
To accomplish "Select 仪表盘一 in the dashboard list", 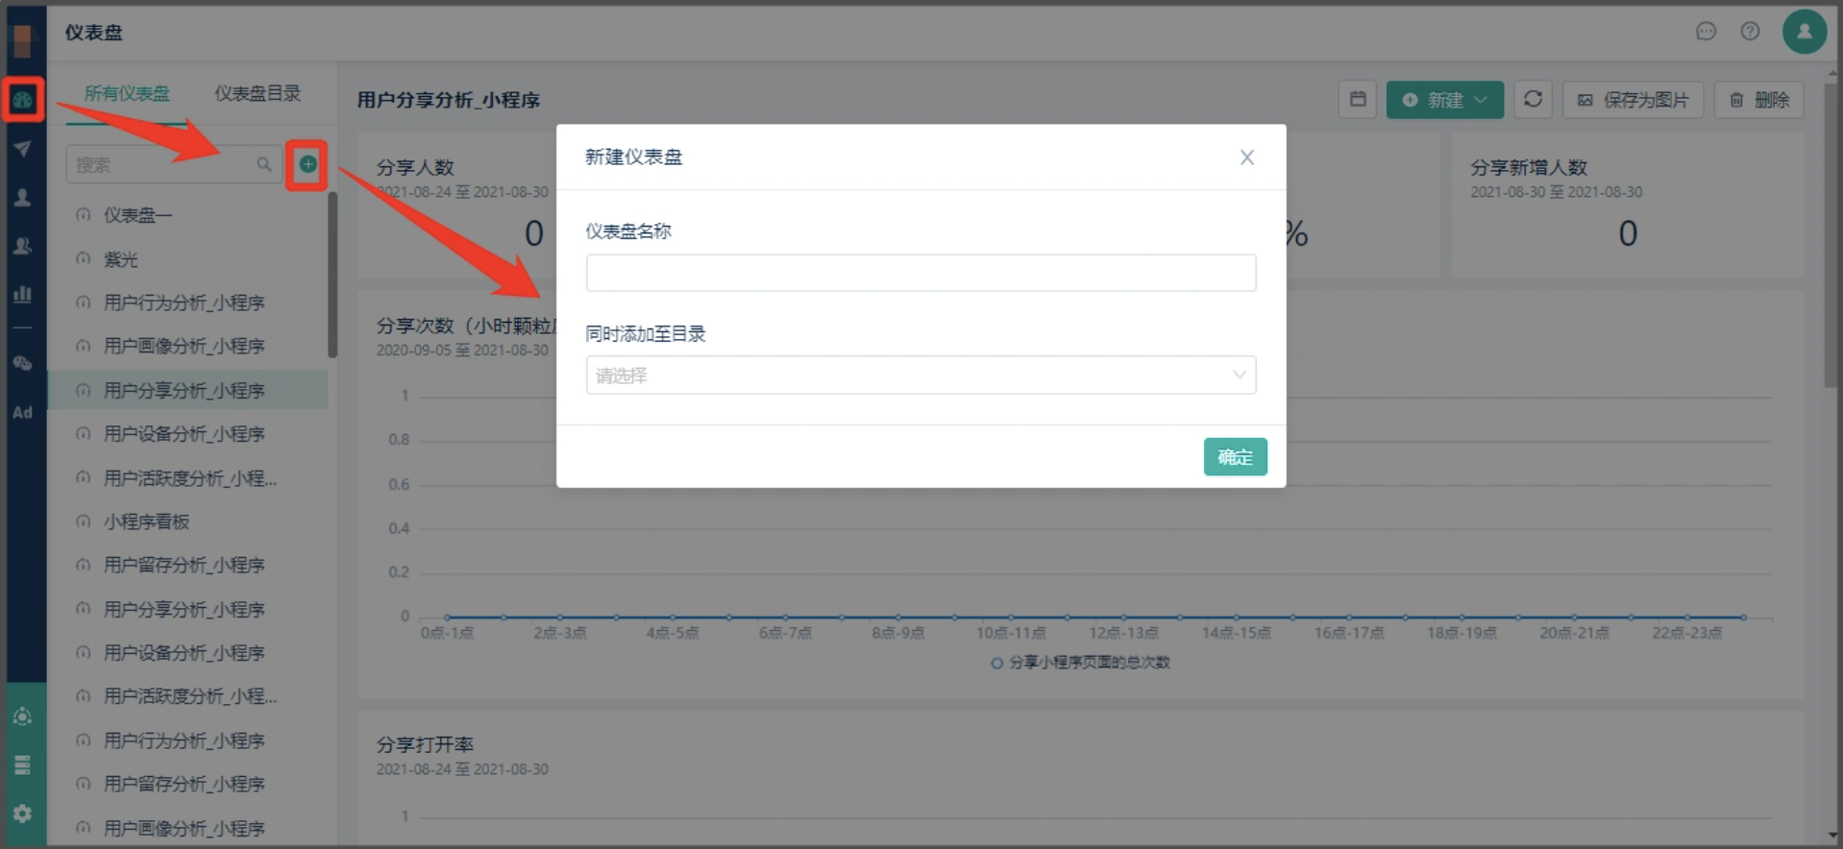I will (x=187, y=215).
